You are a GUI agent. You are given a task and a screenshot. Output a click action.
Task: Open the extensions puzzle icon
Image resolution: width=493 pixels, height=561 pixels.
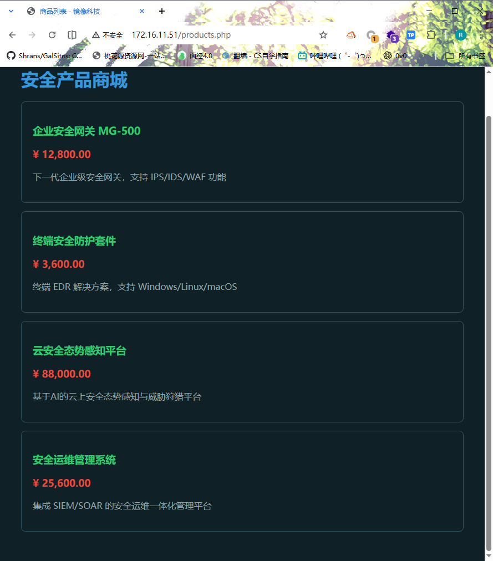point(431,35)
